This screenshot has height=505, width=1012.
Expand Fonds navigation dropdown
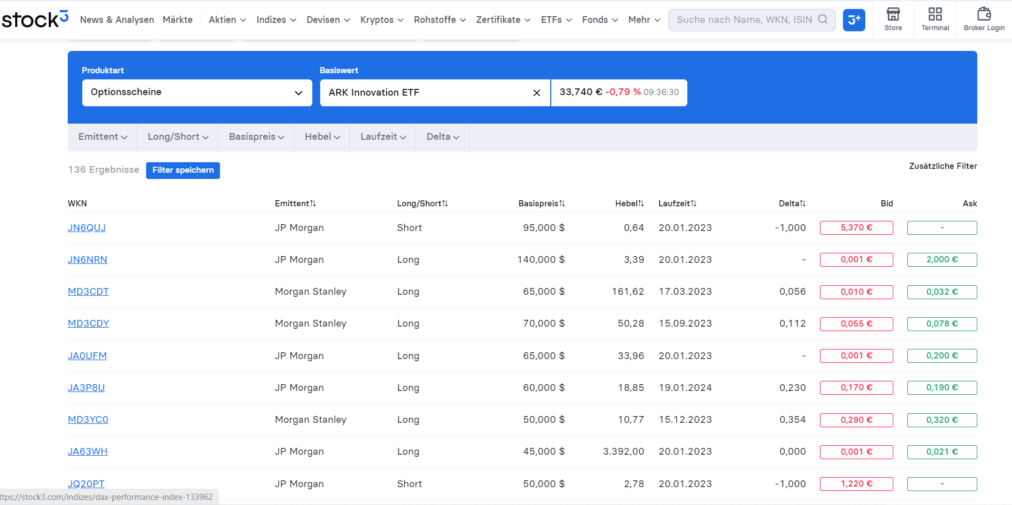pos(600,20)
